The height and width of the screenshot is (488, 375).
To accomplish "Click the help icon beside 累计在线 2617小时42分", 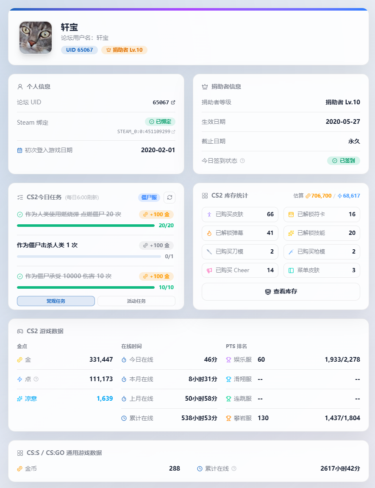I will point(234,468).
